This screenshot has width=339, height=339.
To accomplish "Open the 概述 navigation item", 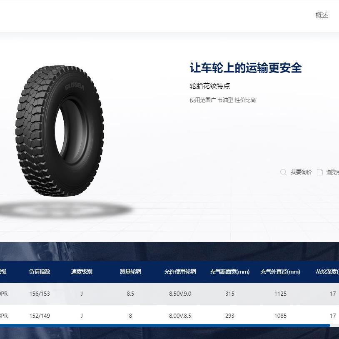I will coord(322,15).
